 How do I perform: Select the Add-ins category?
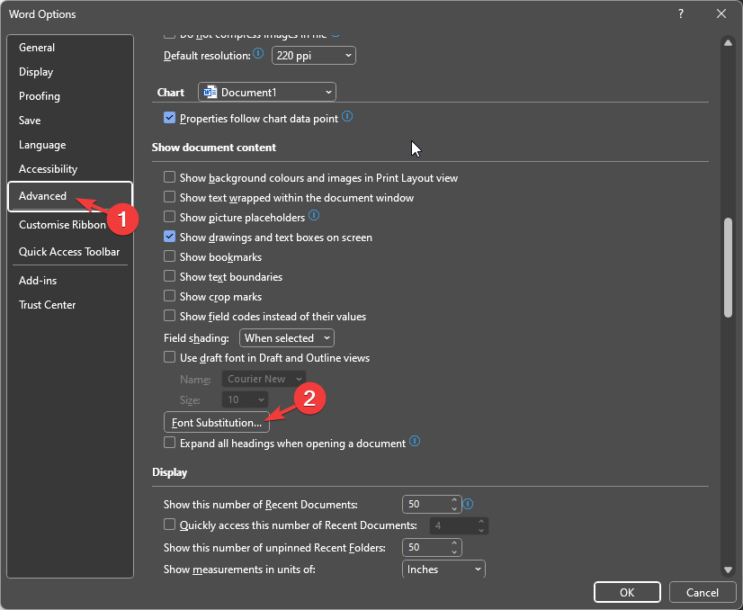(70, 281)
